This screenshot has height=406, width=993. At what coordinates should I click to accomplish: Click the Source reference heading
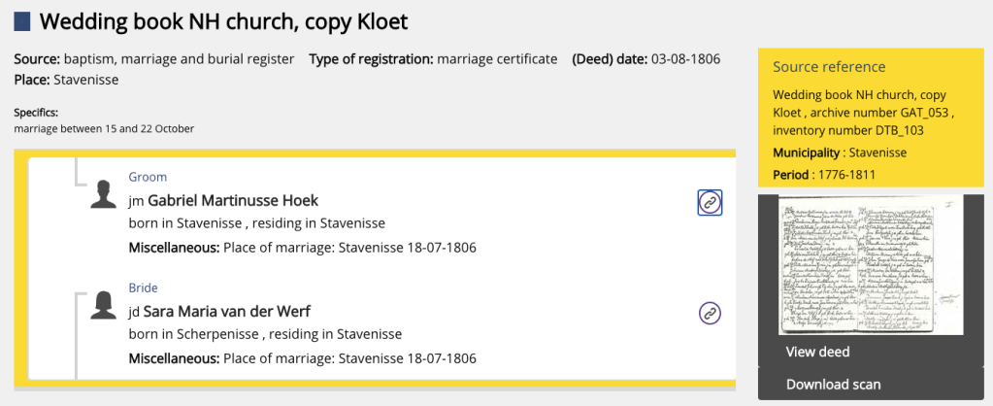click(829, 67)
